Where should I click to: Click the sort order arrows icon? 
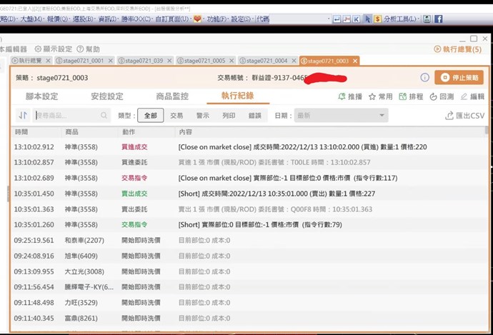23,115
